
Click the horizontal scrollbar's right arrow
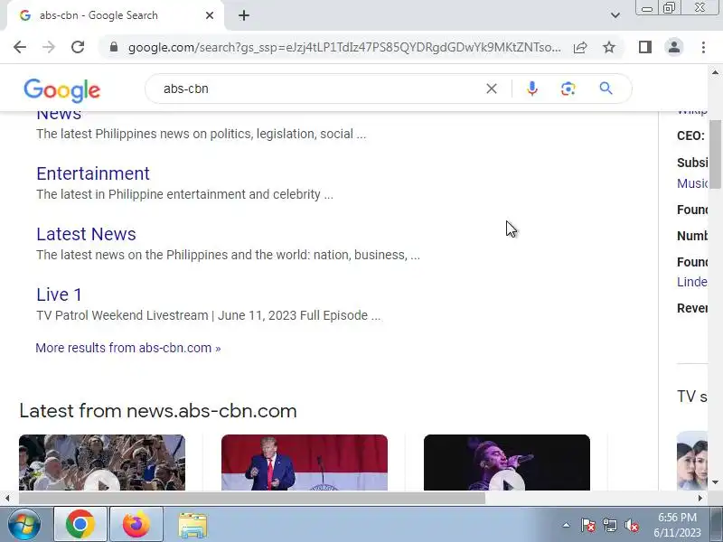[x=700, y=499]
